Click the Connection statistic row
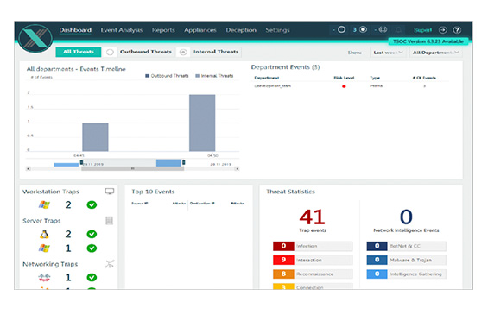 [x=313, y=286]
